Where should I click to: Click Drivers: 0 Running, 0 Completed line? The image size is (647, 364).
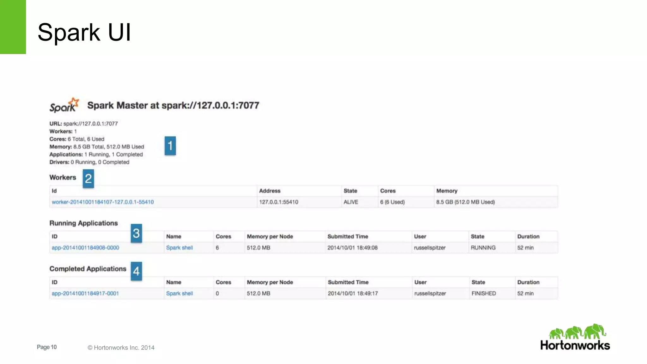point(89,162)
